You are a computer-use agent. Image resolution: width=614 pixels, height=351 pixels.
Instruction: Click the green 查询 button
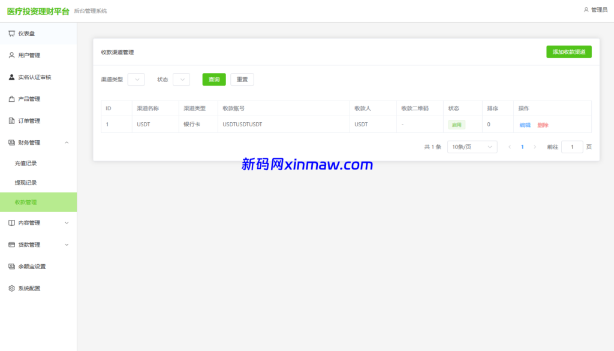click(x=214, y=80)
